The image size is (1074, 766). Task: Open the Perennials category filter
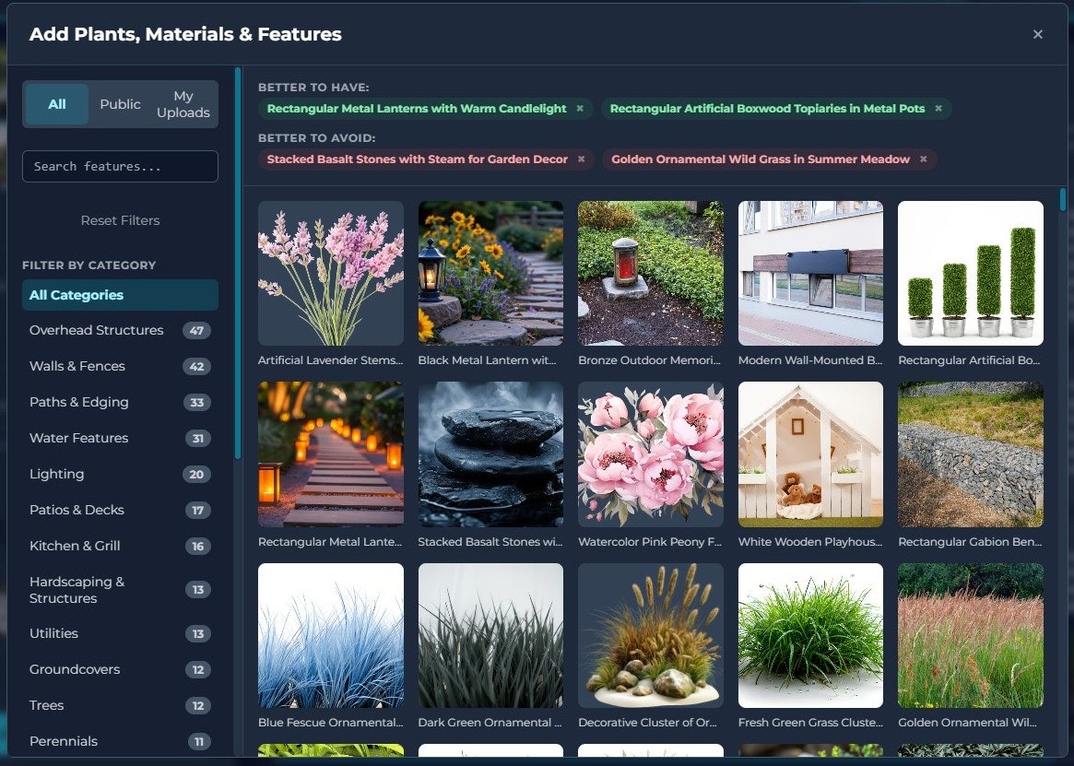tap(64, 741)
